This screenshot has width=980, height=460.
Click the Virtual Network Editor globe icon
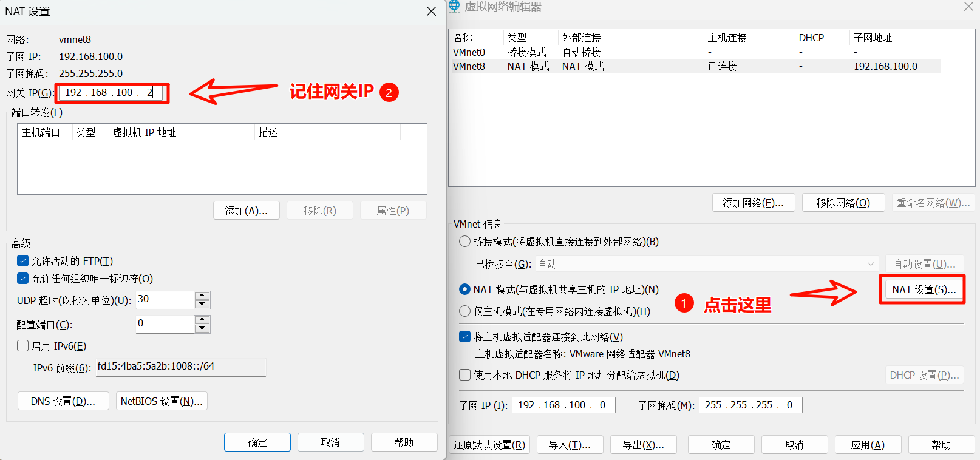pos(454,6)
